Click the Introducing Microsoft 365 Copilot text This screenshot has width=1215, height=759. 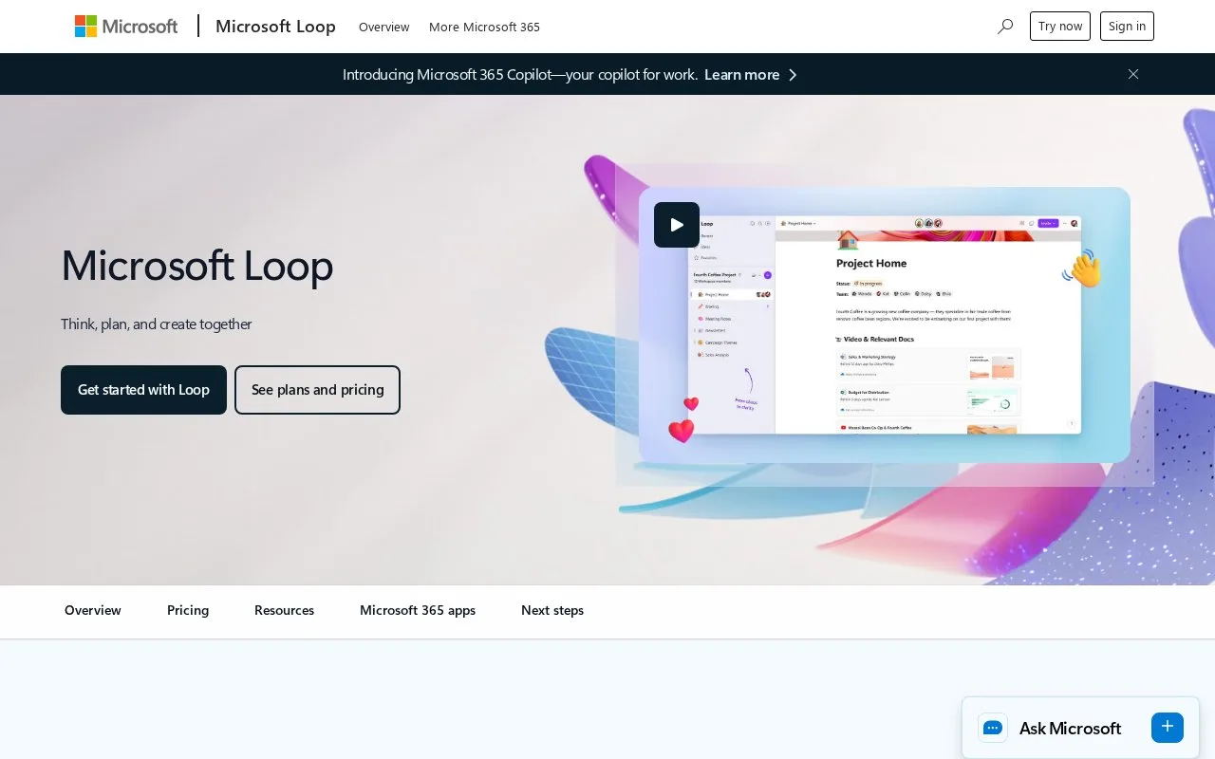pyautogui.click(x=520, y=75)
